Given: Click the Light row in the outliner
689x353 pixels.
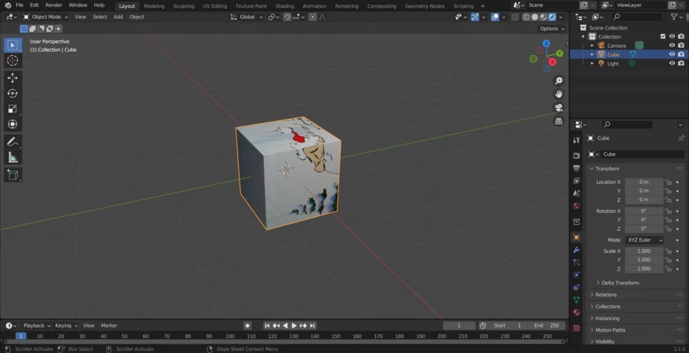Looking at the screenshot, I should pos(629,63).
